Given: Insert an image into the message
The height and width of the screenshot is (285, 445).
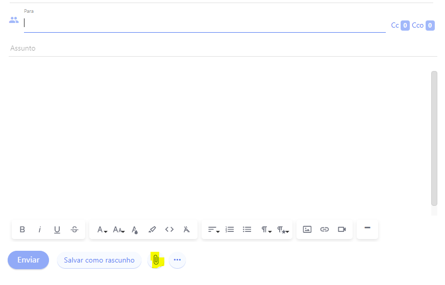Looking at the screenshot, I should tap(307, 230).
